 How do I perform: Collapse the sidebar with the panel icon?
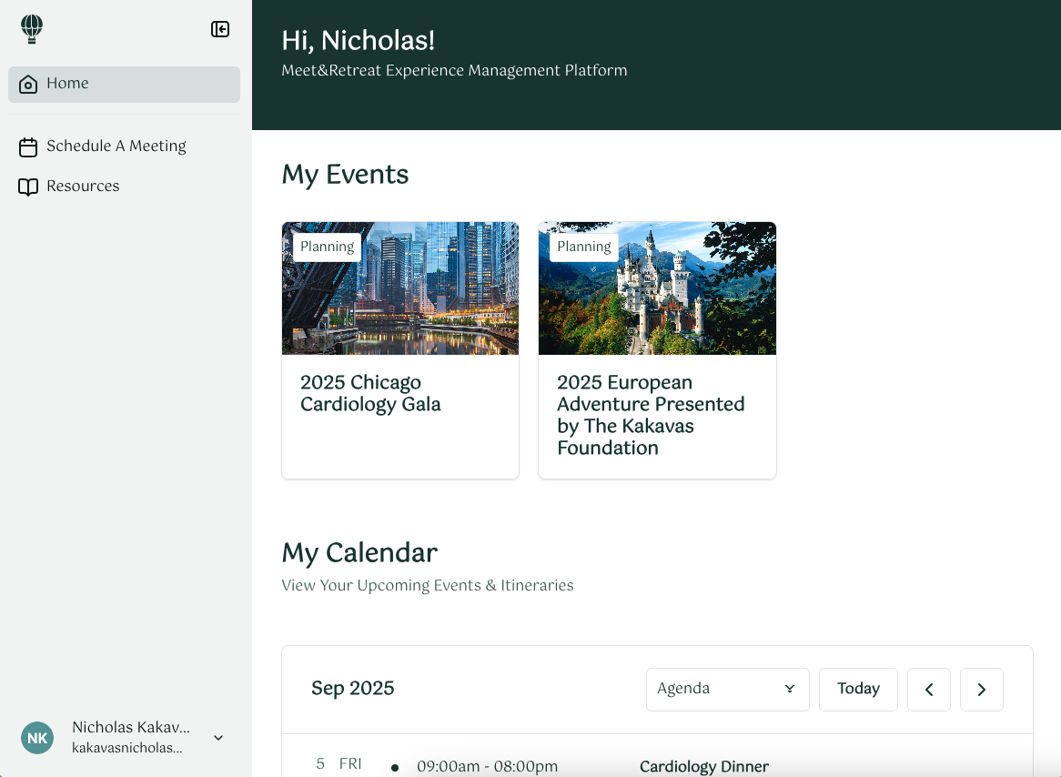tap(219, 28)
